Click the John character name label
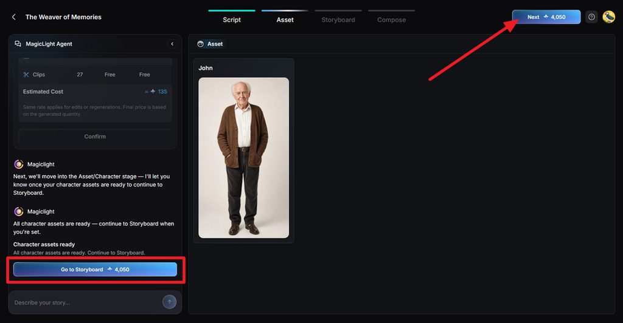Image resolution: width=623 pixels, height=323 pixels. click(206, 68)
